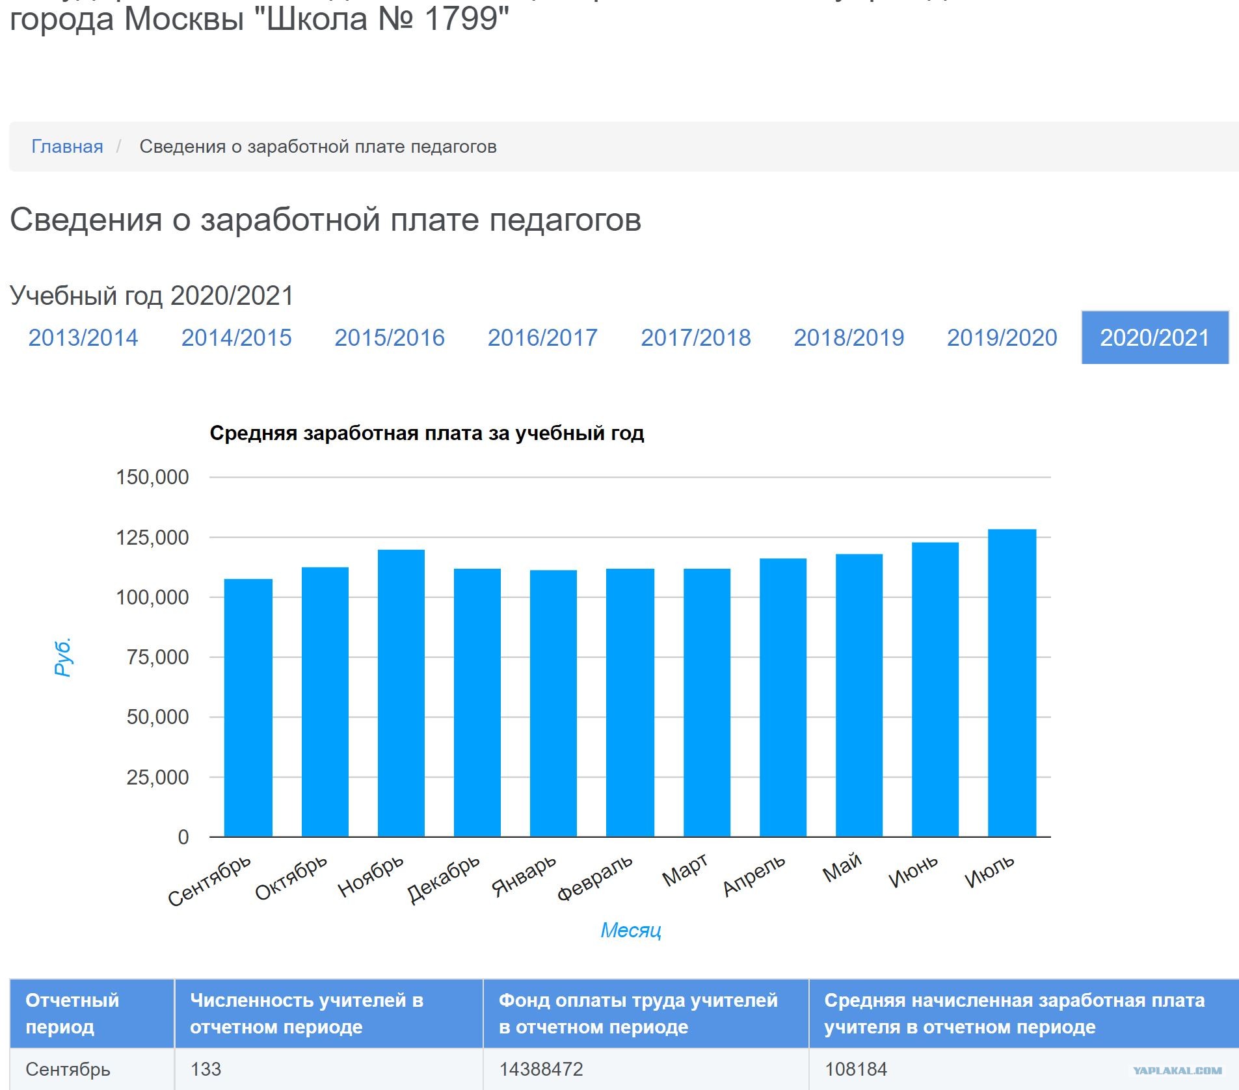Click the Сентябрь bar in chart
The image size is (1239, 1090).
click(248, 707)
